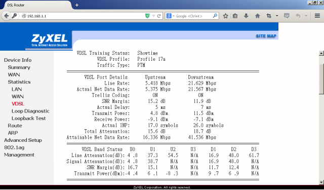
Task: Open Advanced Setup menu
Action: pyautogui.click(x=23, y=140)
